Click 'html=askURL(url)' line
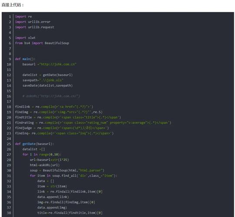235x217 pixels. (x=45, y=165)
